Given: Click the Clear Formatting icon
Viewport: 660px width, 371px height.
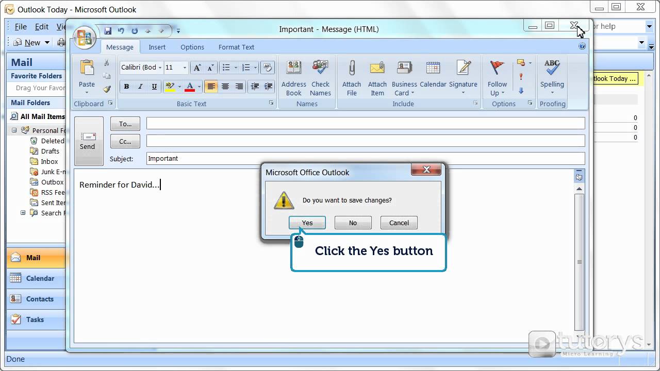Looking at the screenshot, I should [x=267, y=68].
